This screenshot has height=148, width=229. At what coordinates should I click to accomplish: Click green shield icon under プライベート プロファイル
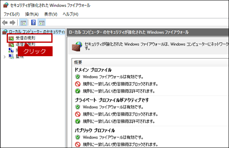pyautogui.click(x=78, y=107)
